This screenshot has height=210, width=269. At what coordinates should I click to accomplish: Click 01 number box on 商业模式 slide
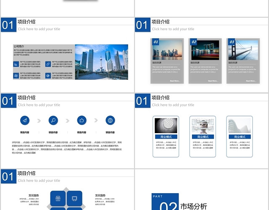(142, 101)
